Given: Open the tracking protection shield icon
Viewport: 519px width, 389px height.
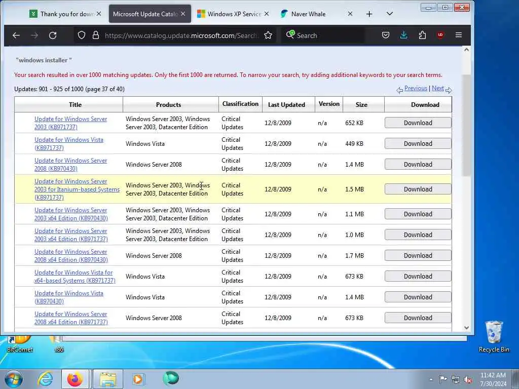Looking at the screenshot, I should click(82, 35).
